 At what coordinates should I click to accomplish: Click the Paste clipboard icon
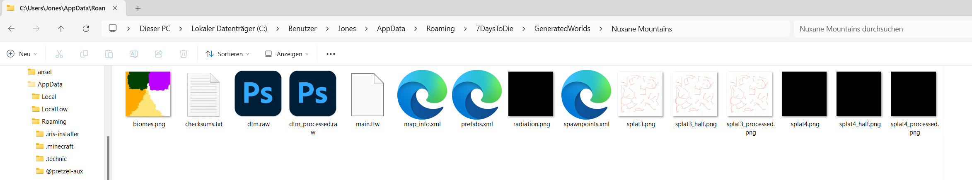coord(109,54)
